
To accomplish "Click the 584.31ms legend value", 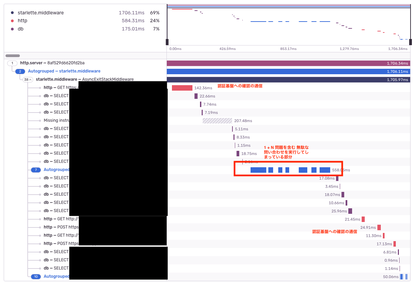I will pos(133,21).
